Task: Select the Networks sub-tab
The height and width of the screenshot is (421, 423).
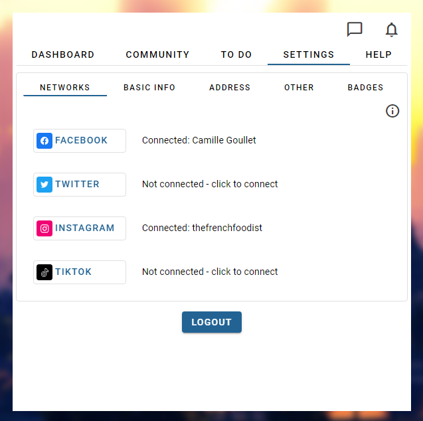Action: click(65, 88)
